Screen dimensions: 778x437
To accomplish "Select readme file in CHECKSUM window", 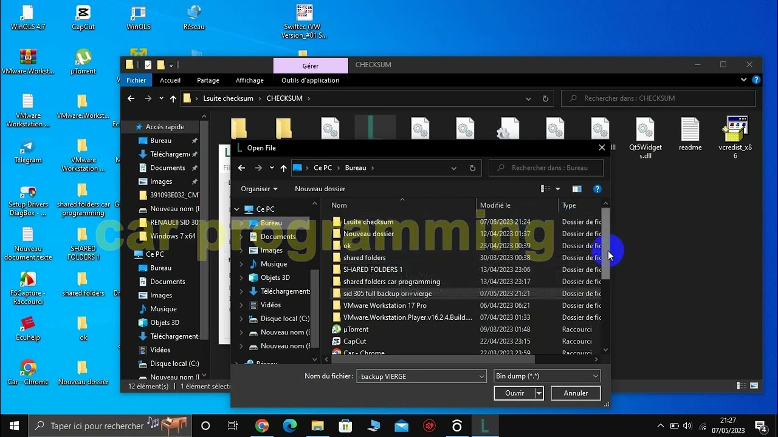I will tap(690, 135).
